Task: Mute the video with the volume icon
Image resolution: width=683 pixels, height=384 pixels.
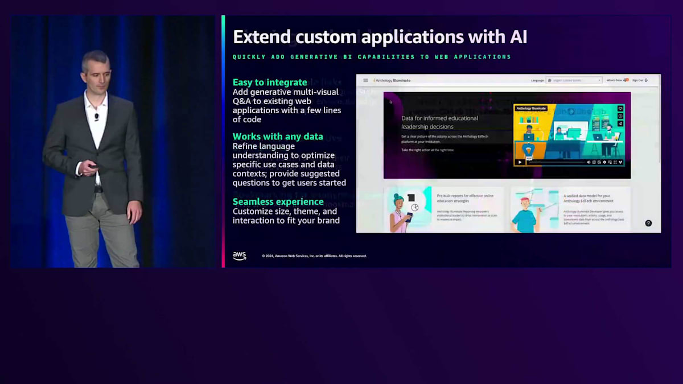Action: [589, 162]
